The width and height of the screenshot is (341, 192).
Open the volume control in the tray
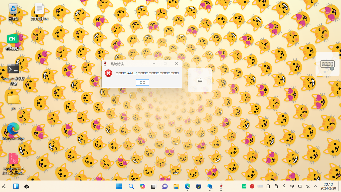(x=308, y=186)
